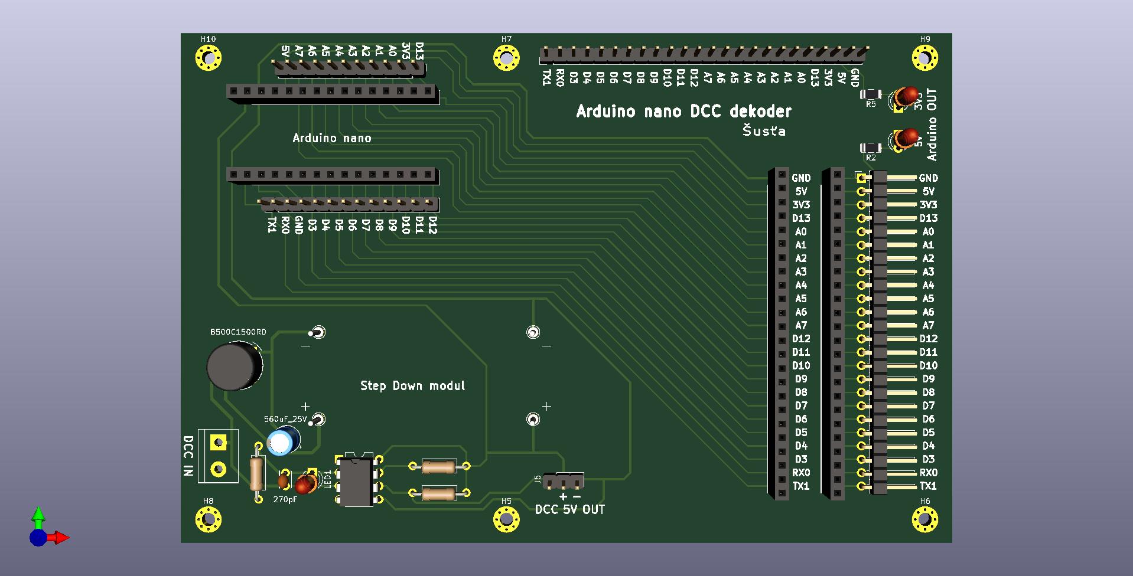Select the black DIP-8 IC chip
The height and width of the screenshot is (576, 1133).
point(356,480)
